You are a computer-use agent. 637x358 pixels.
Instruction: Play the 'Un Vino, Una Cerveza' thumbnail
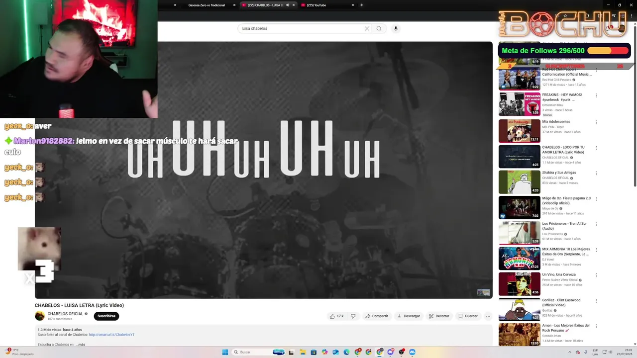519,284
